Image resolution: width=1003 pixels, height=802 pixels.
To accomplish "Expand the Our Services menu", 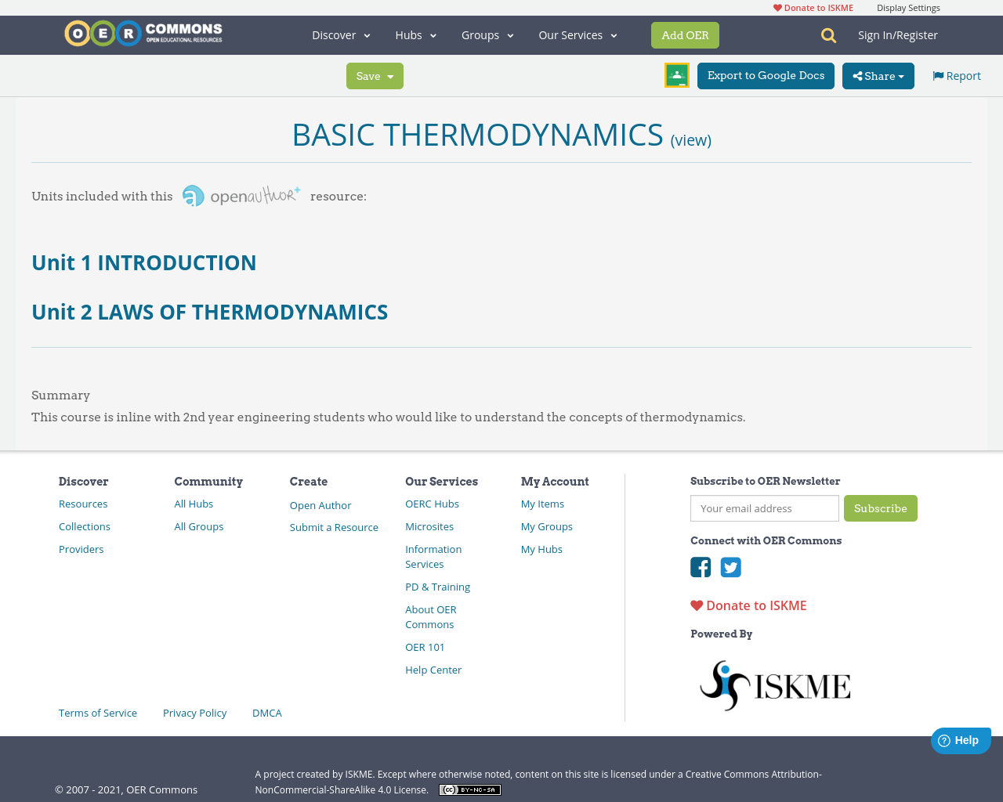I will tap(578, 34).
